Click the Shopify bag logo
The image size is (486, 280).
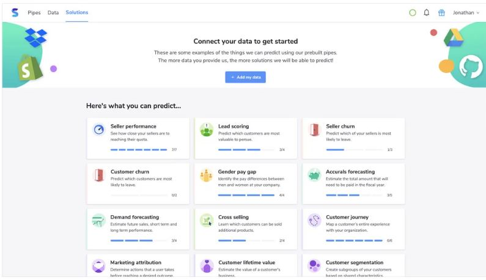(x=30, y=68)
